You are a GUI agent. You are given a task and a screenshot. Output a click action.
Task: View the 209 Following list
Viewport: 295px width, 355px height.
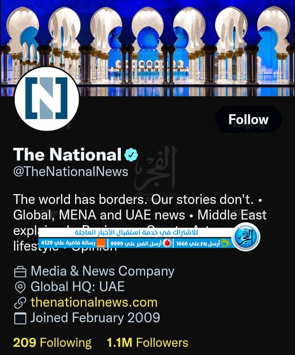52,343
